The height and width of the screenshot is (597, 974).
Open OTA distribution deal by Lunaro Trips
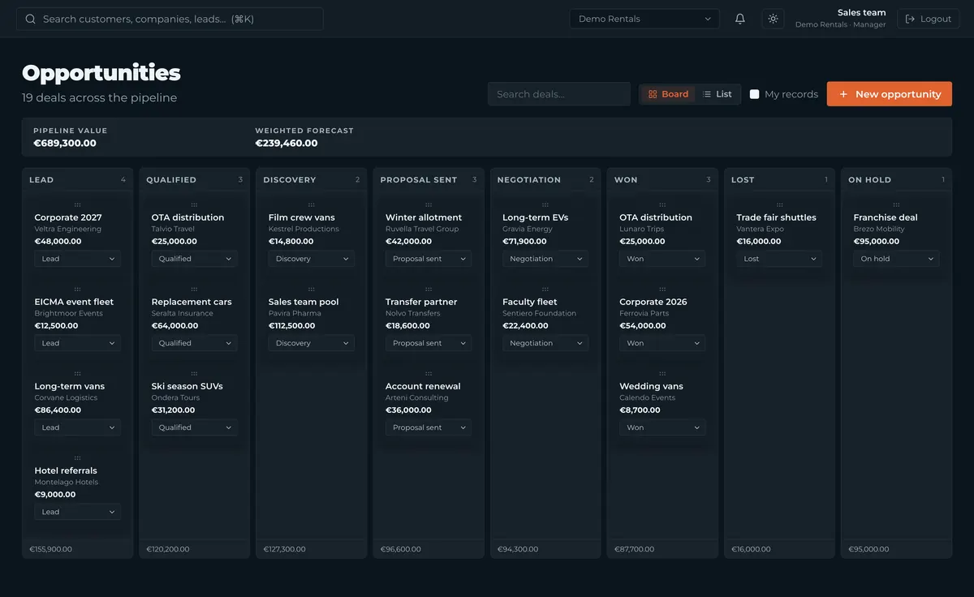[656, 217]
